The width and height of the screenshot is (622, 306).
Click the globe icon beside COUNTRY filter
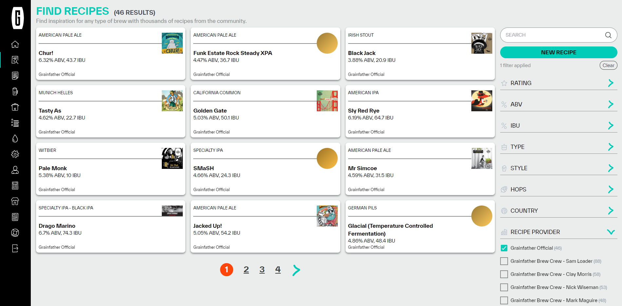pos(504,211)
